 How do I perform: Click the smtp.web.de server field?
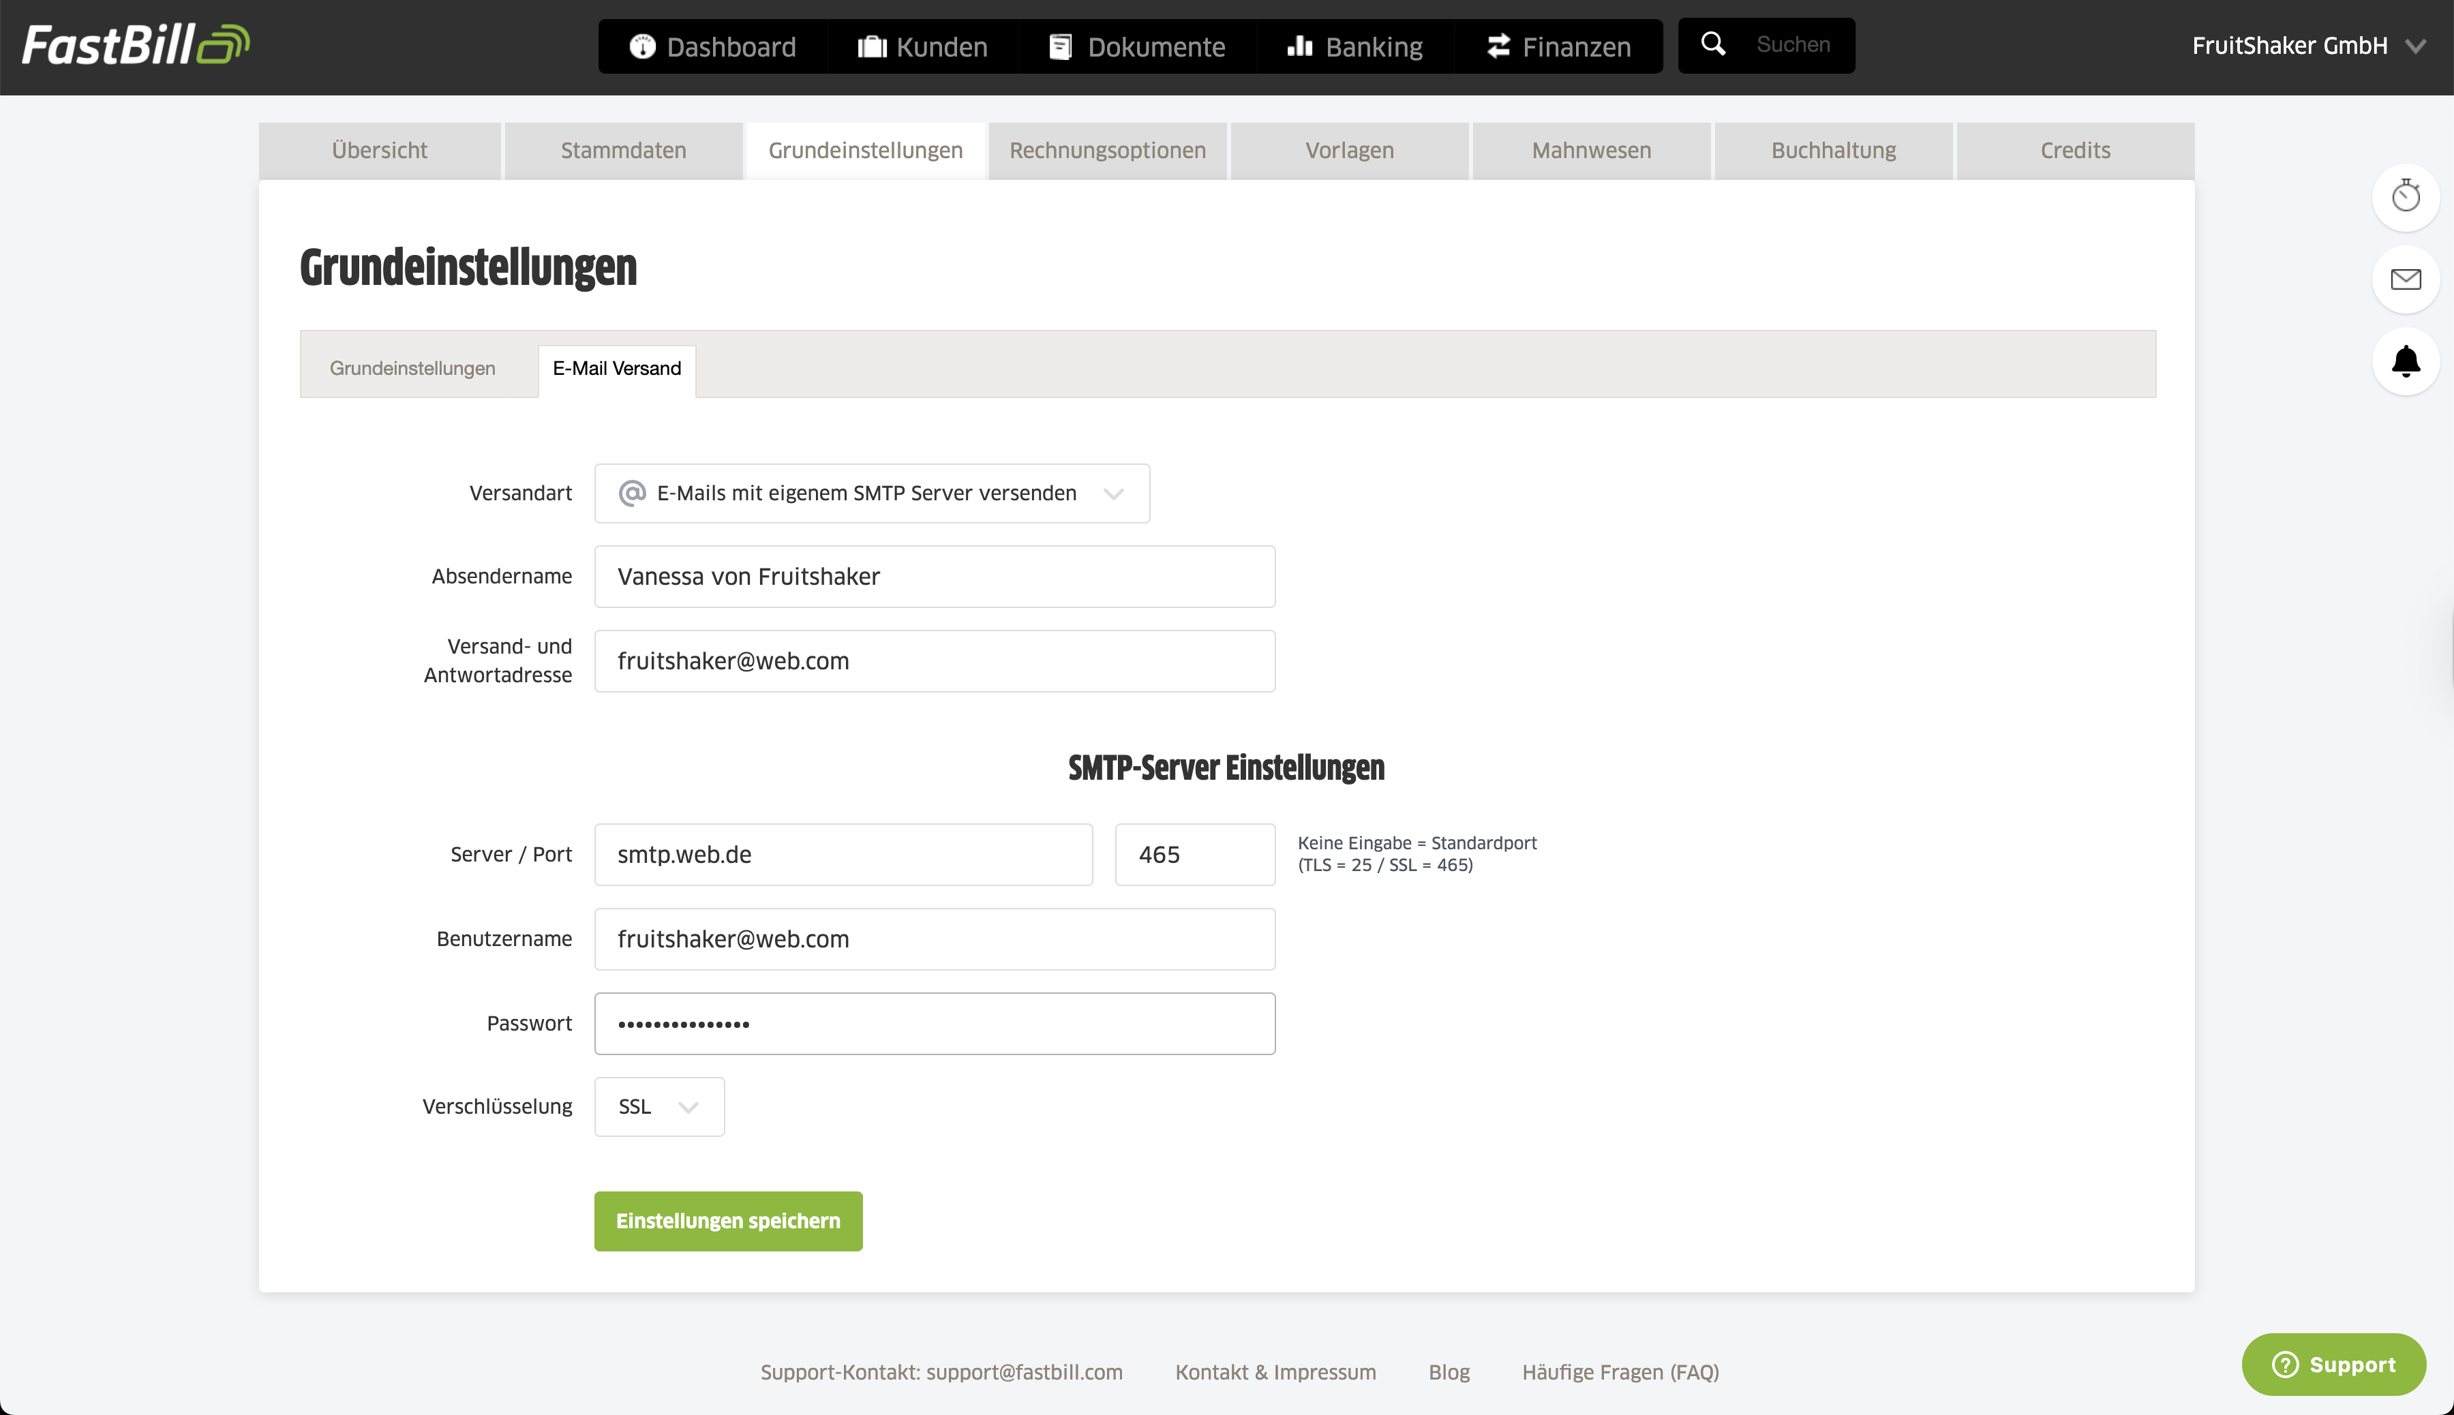[843, 854]
